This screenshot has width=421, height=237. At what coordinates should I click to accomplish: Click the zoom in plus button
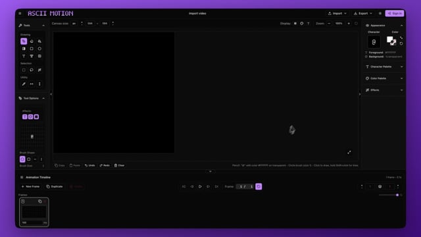point(349,24)
